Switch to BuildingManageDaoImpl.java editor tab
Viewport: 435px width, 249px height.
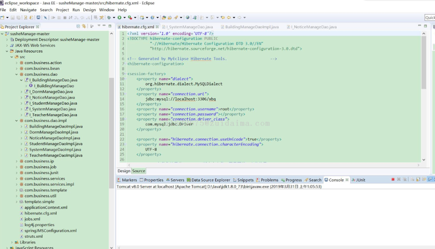(249, 27)
